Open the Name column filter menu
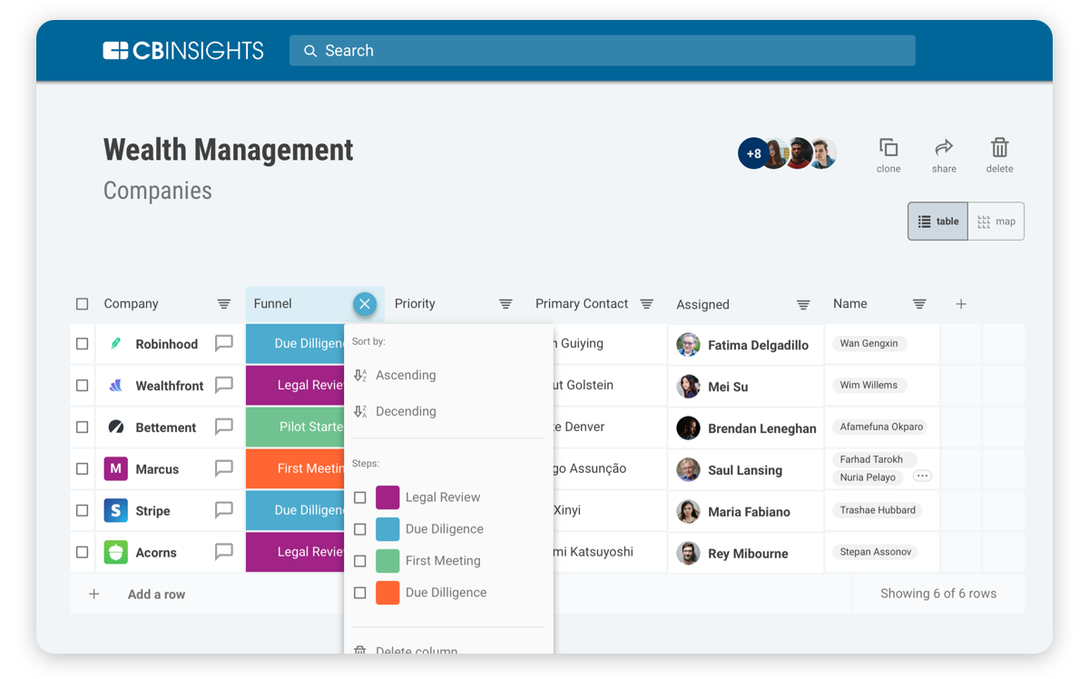This screenshot has height=679, width=1089. tap(919, 304)
